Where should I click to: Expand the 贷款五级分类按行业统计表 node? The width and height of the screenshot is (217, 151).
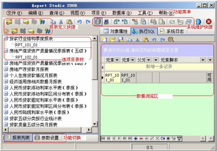(x=6, y=119)
